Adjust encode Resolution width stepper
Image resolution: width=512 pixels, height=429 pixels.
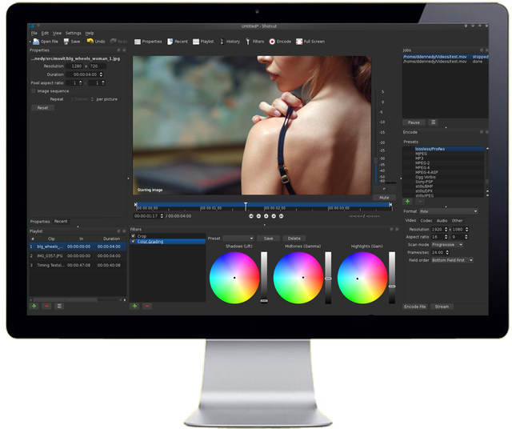(446, 230)
